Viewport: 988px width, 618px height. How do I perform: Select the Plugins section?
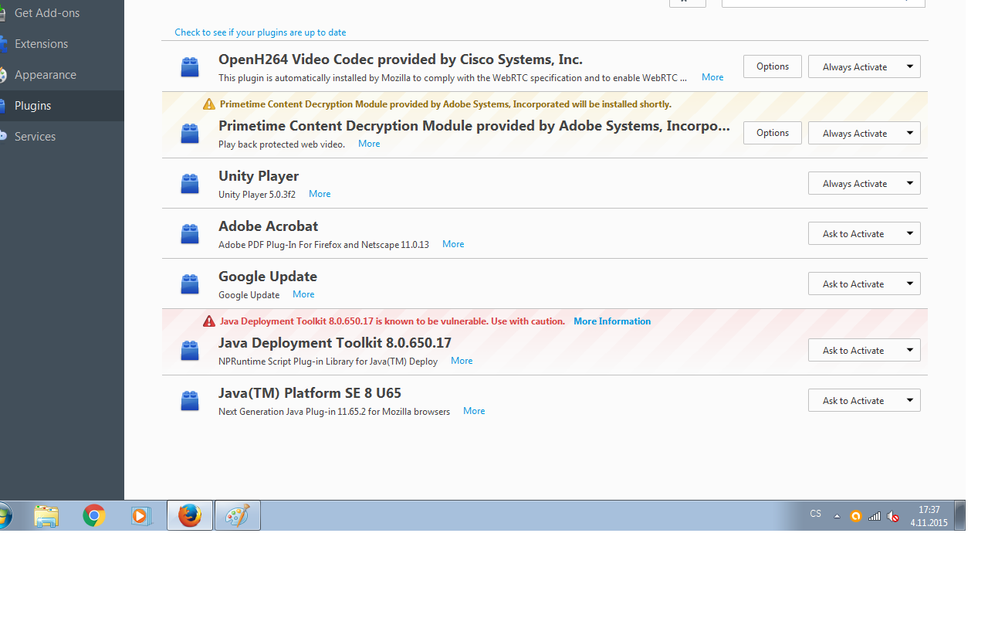[62, 106]
